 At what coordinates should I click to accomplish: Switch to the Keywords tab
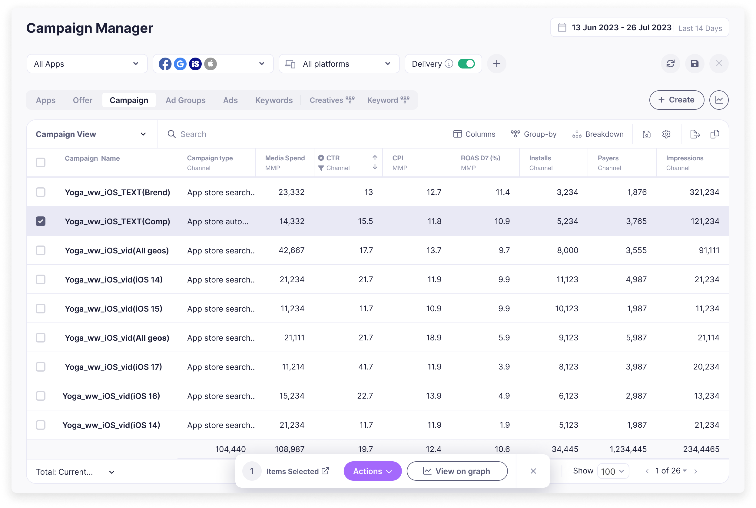[x=274, y=100]
